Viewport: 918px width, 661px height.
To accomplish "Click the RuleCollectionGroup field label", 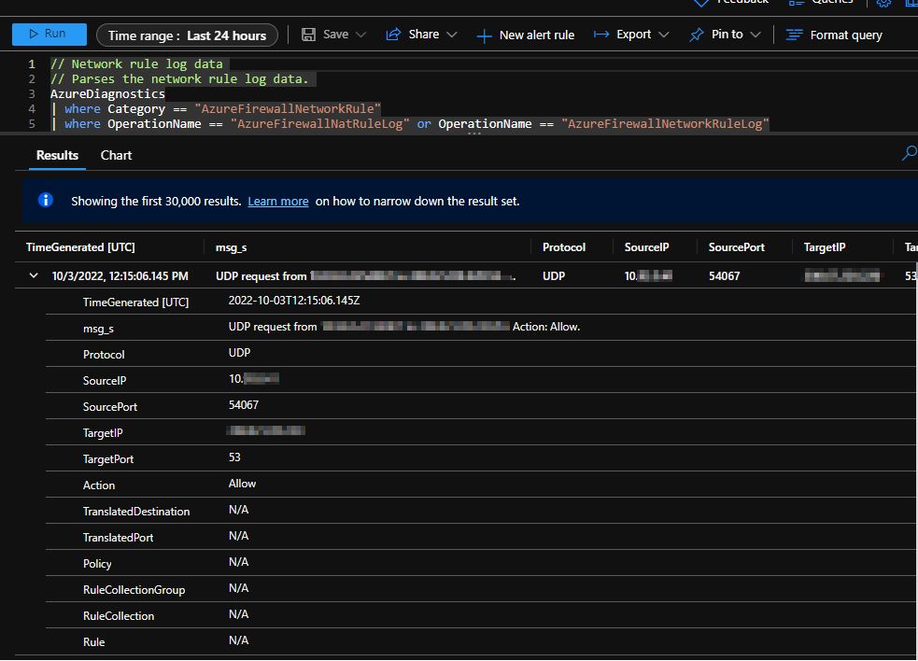I will coord(134,590).
